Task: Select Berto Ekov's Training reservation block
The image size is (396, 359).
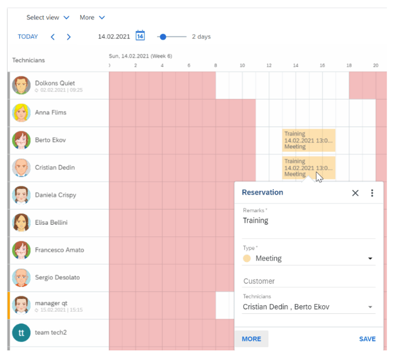Action: tap(309, 140)
